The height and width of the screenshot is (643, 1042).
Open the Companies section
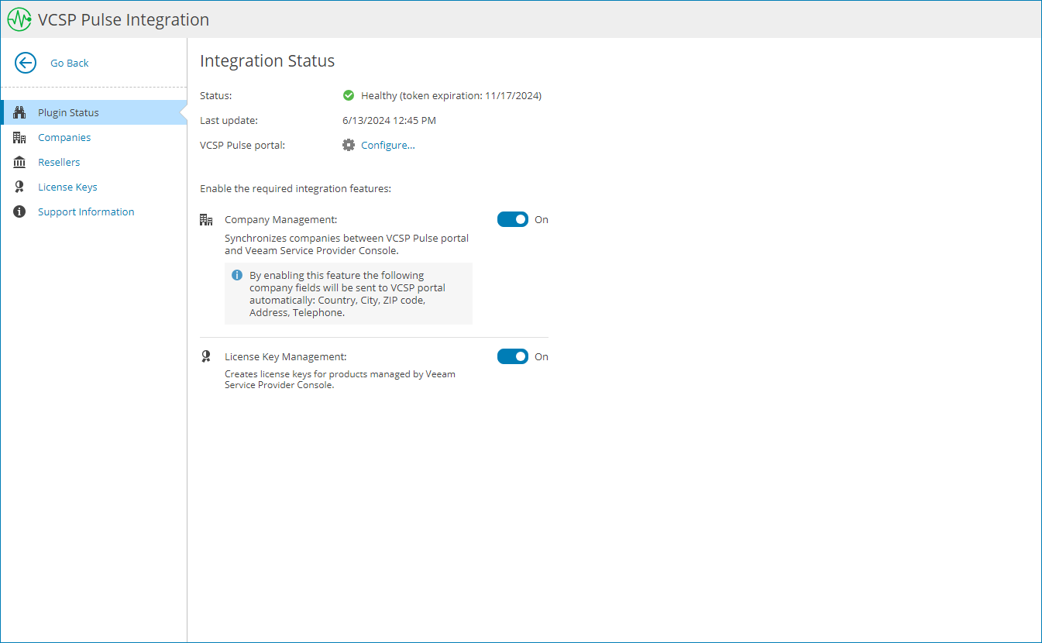[x=64, y=137]
